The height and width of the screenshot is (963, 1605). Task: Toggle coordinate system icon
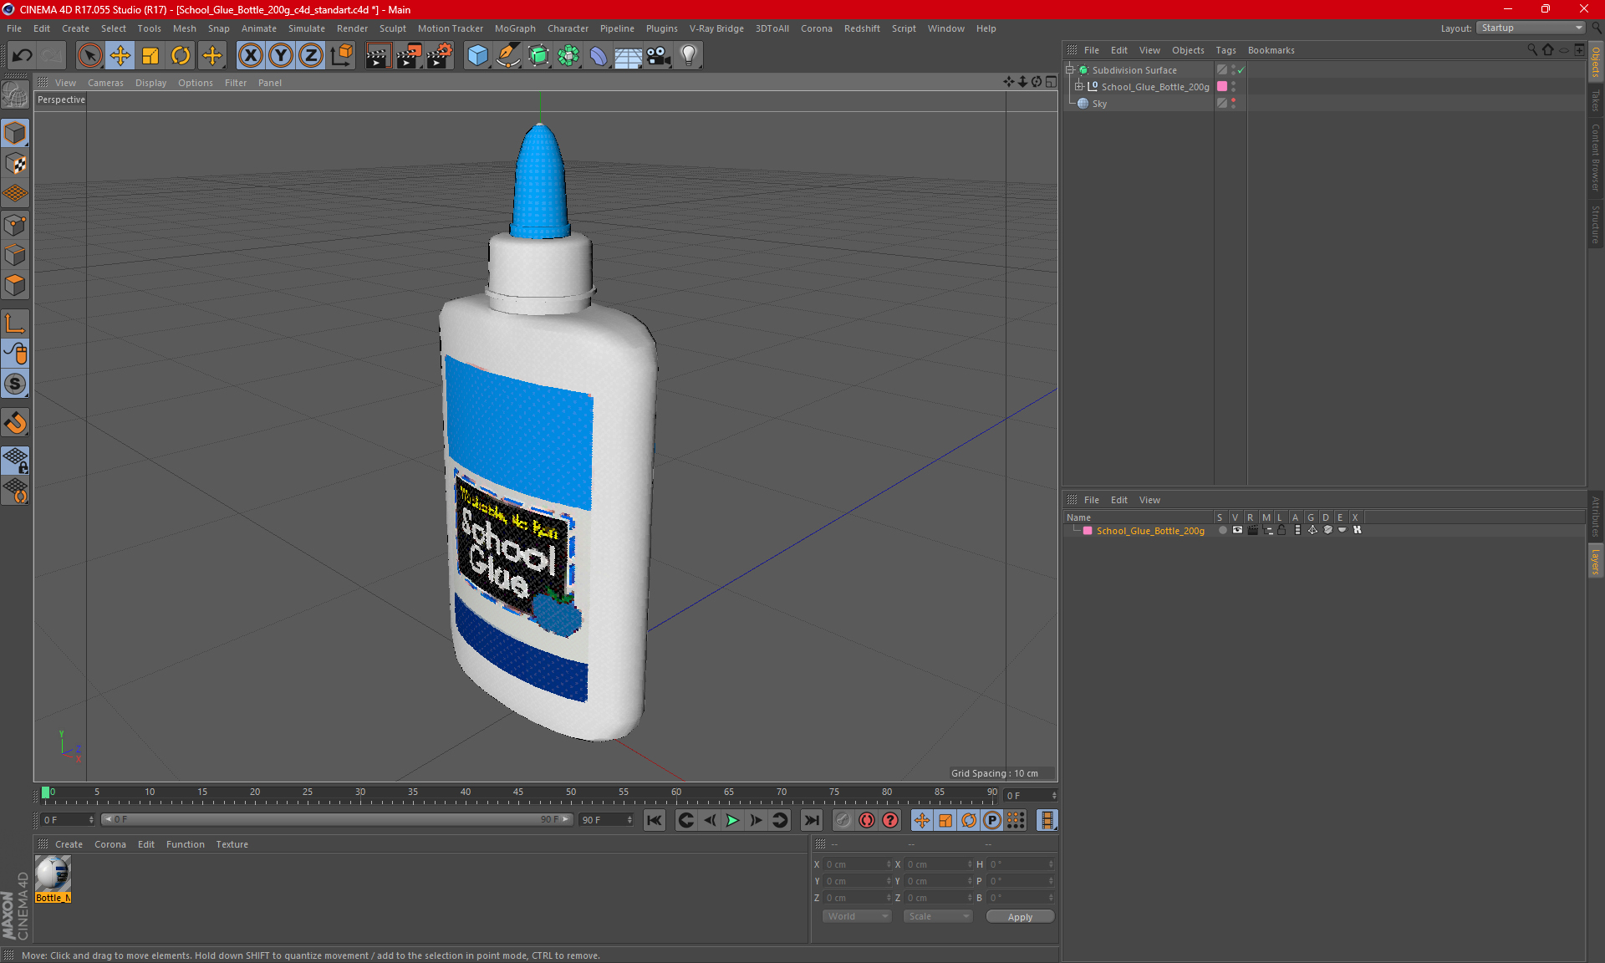341,56
